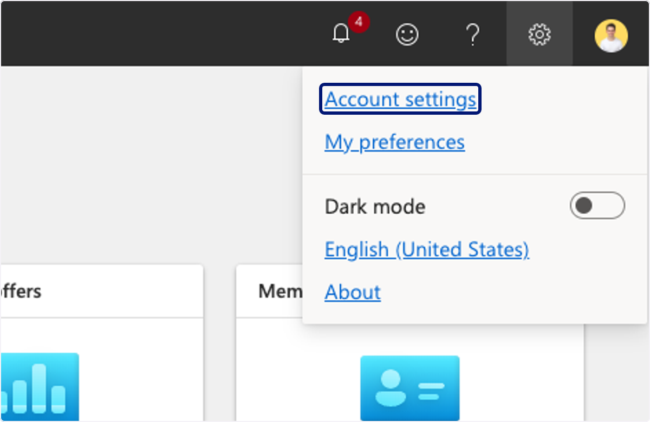Close the settings gear menu
The image size is (650, 422).
click(x=539, y=35)
